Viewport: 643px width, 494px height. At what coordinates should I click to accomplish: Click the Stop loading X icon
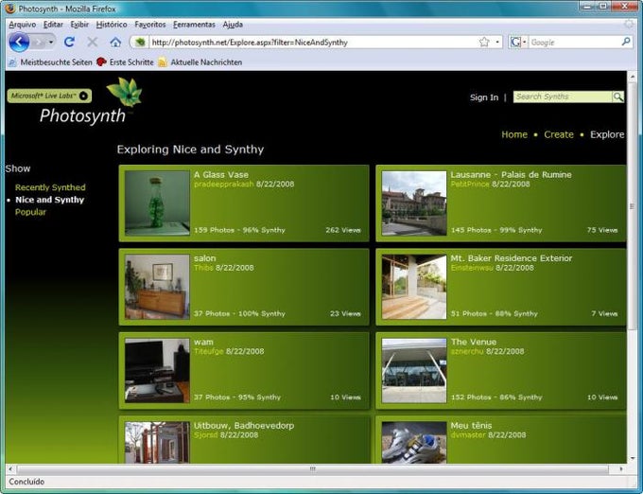tap(93, 42)
